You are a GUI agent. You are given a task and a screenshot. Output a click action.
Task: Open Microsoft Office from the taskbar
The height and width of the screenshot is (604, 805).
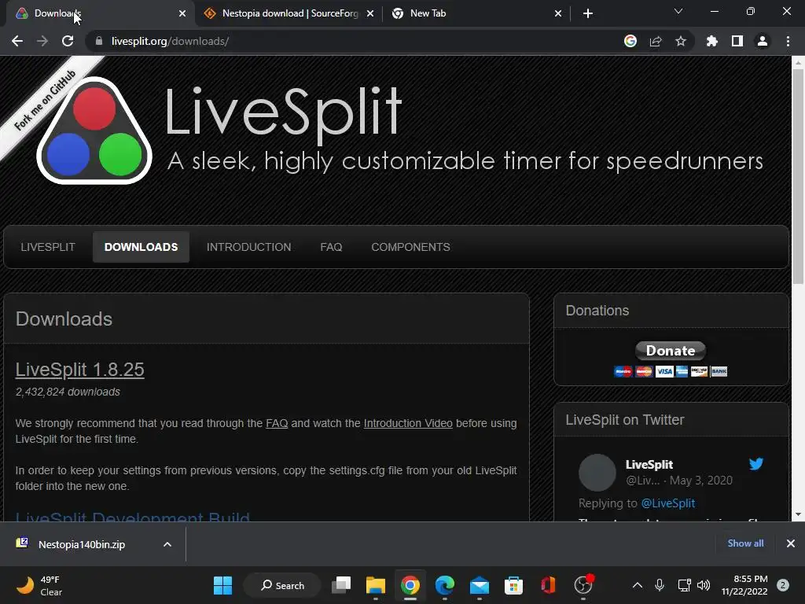[x=548, y=585]
